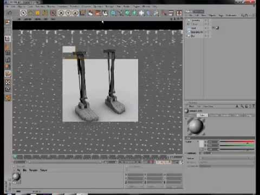Click the Undo arrow in the top toolbar
The height and width of the screenshot is (195, 260).
pos(10,13)
